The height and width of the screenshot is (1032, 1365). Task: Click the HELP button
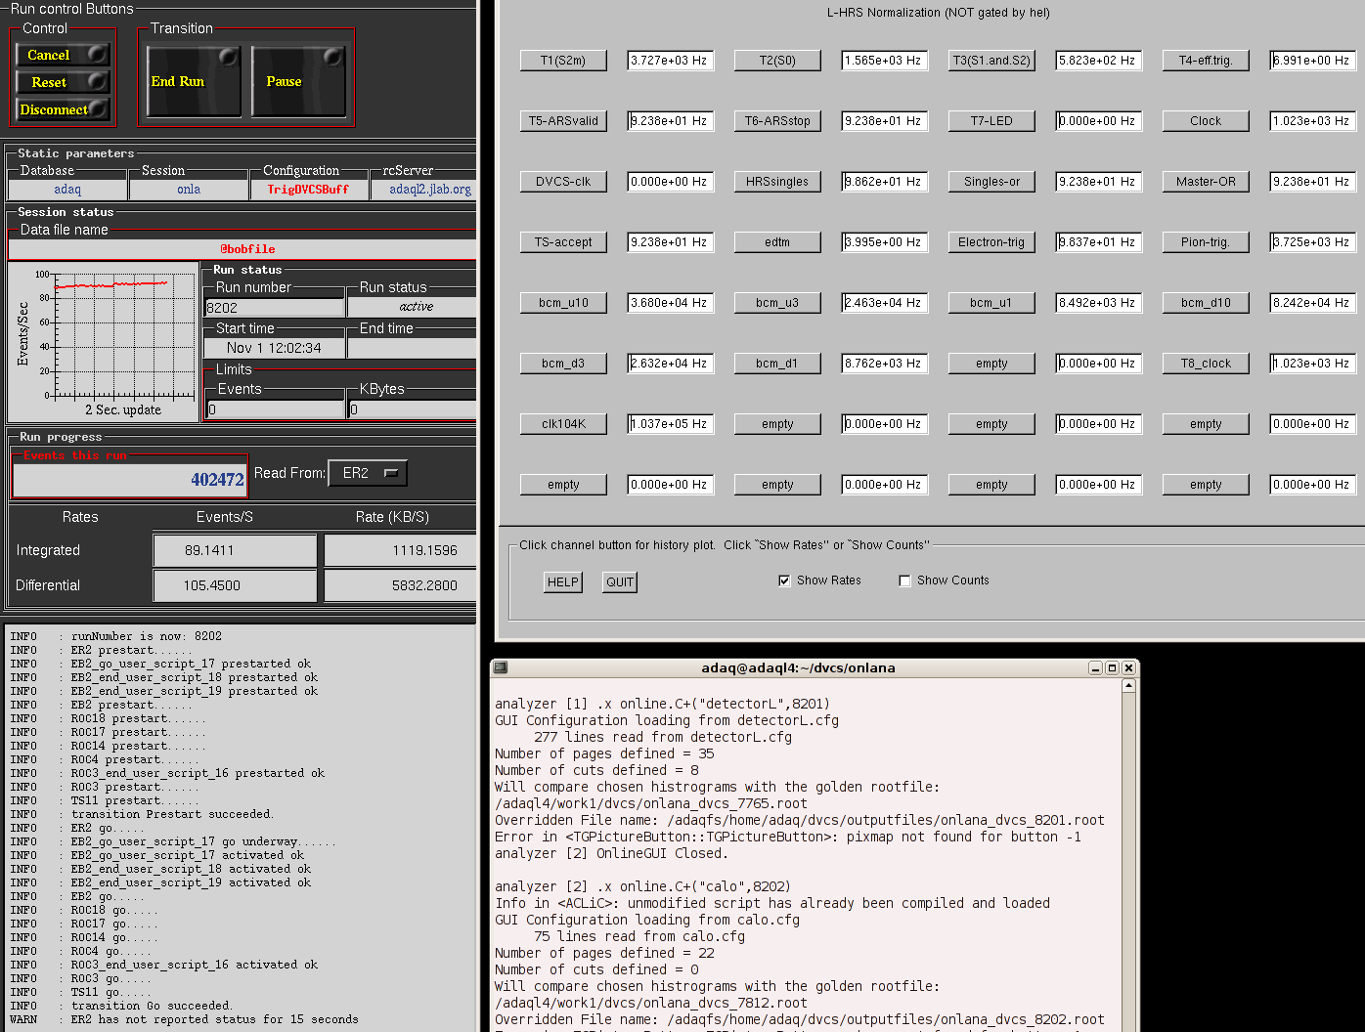[562, 582]
